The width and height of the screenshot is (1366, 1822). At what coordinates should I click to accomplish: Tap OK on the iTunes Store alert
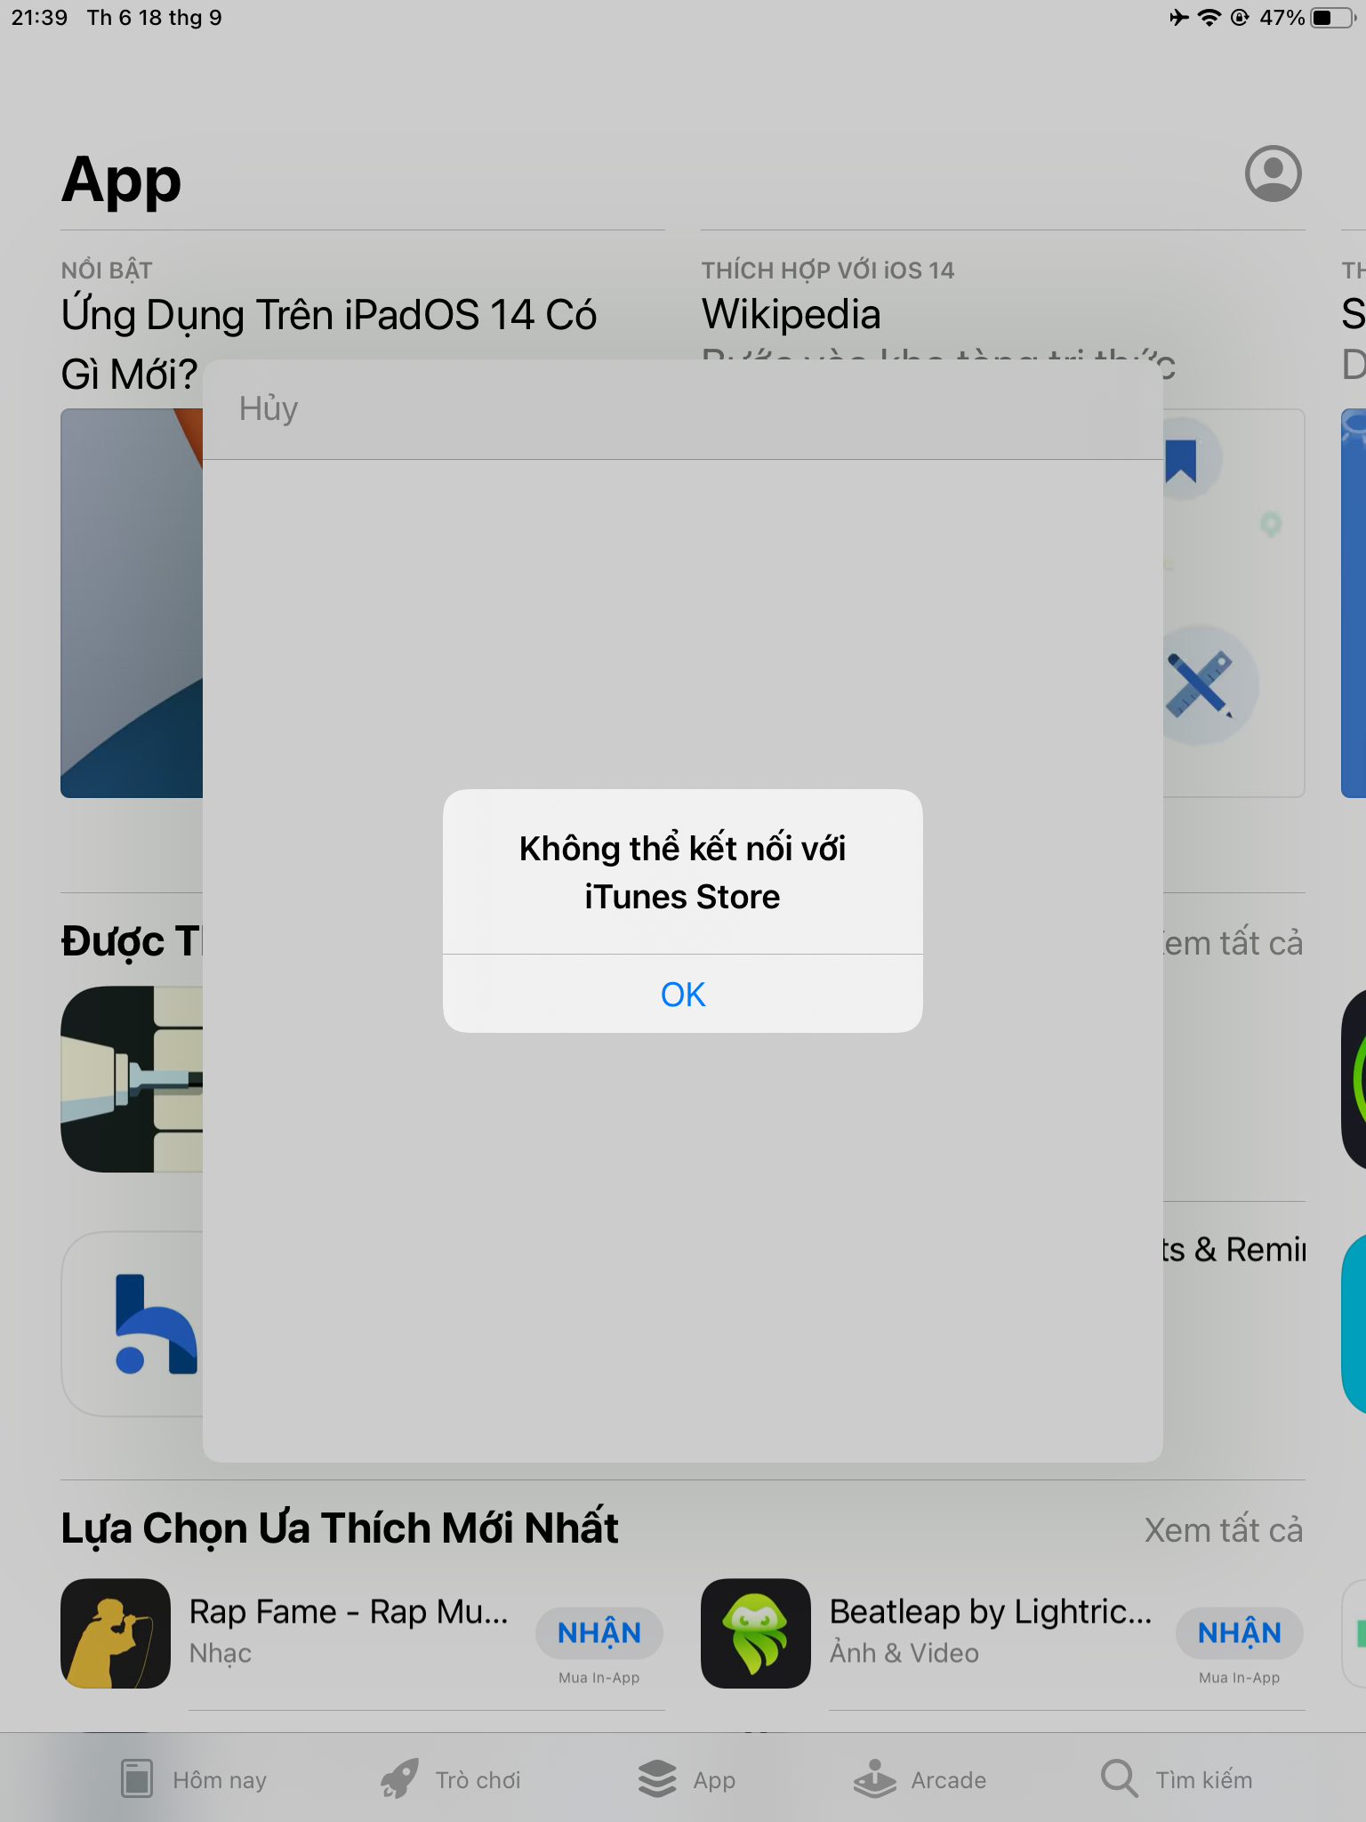(682, 994)
